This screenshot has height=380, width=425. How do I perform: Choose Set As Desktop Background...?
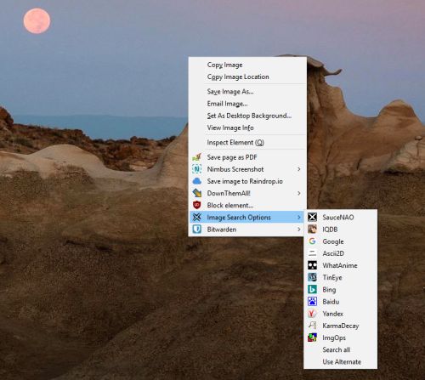pyautogui.click(x=249, y=116)
